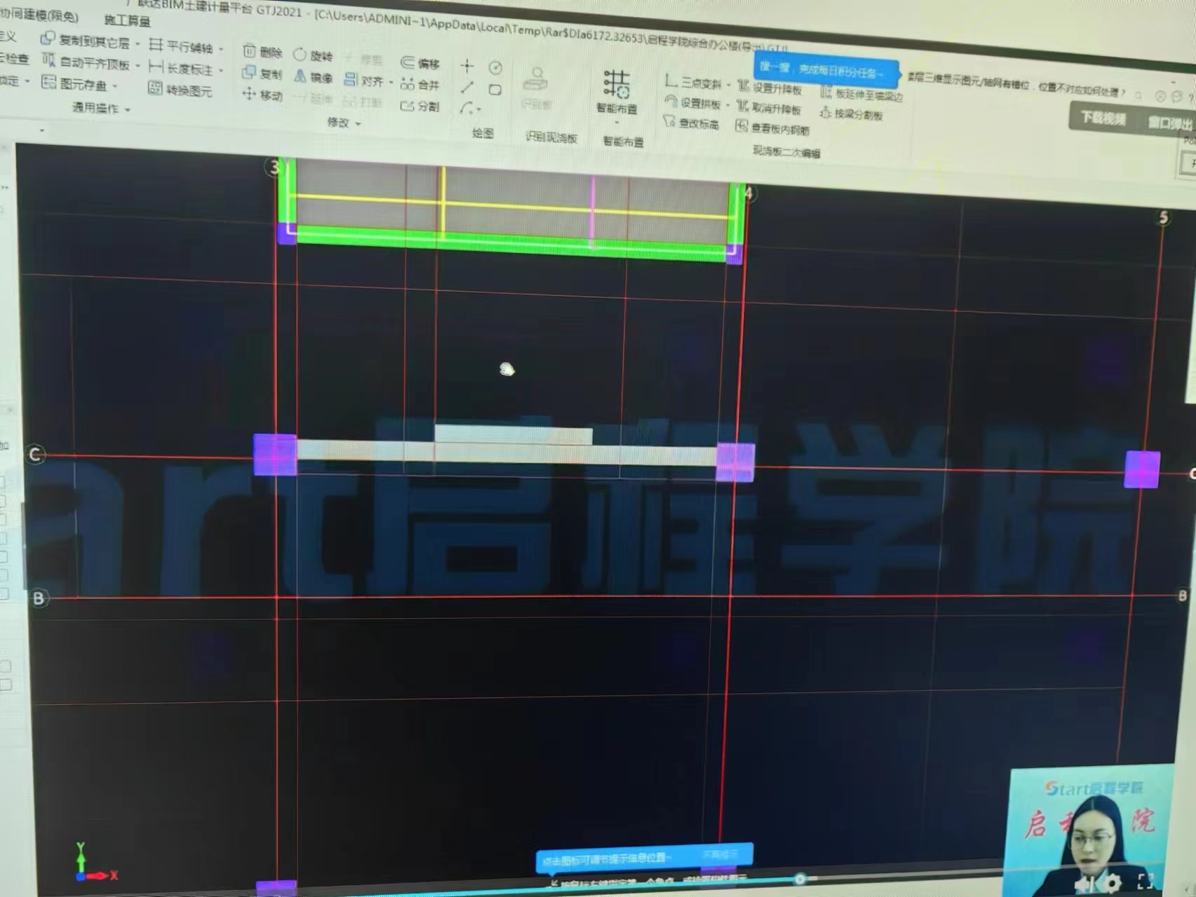
Task: Click the 窗口弹出 button
Action: coord(1169,123)
